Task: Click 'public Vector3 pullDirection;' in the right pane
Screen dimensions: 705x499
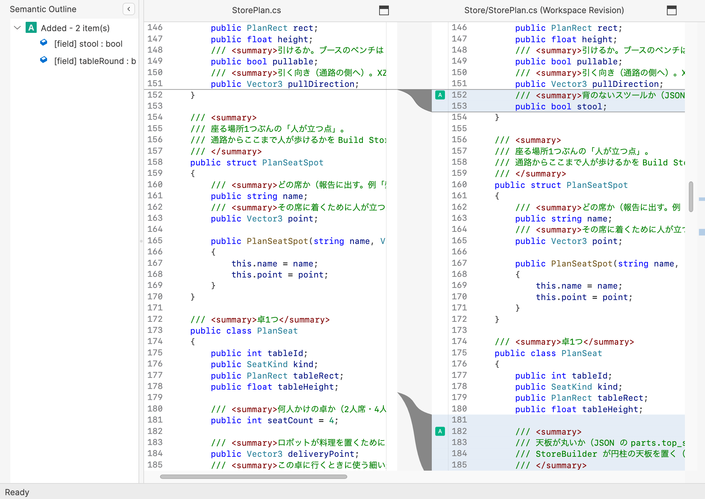Action: (x=589, y=84)
